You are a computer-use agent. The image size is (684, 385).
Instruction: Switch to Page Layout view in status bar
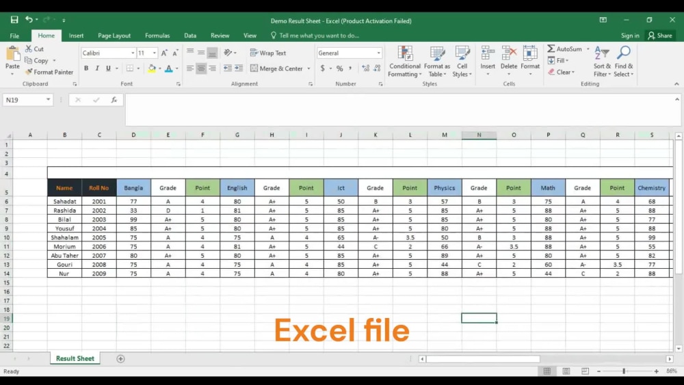click(x=566, y=371)
